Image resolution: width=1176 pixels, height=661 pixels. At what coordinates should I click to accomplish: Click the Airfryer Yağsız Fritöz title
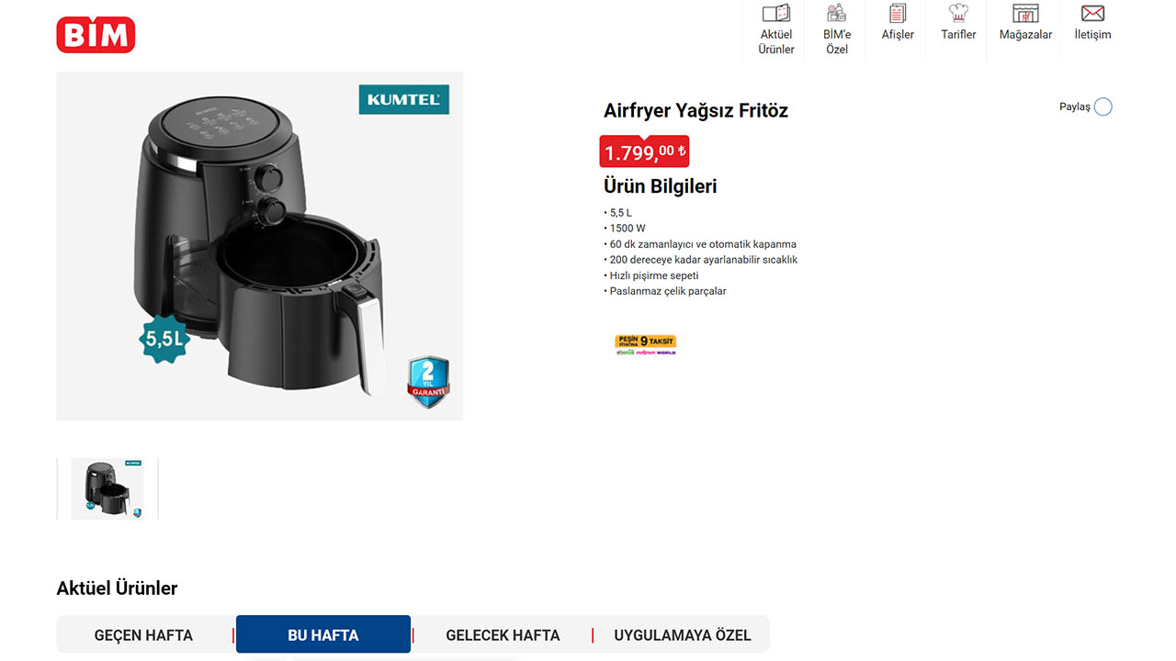pos(695,111)
